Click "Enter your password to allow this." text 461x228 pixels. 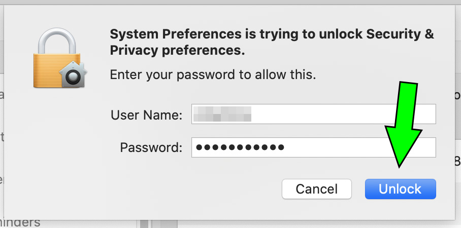coord(213,75)
